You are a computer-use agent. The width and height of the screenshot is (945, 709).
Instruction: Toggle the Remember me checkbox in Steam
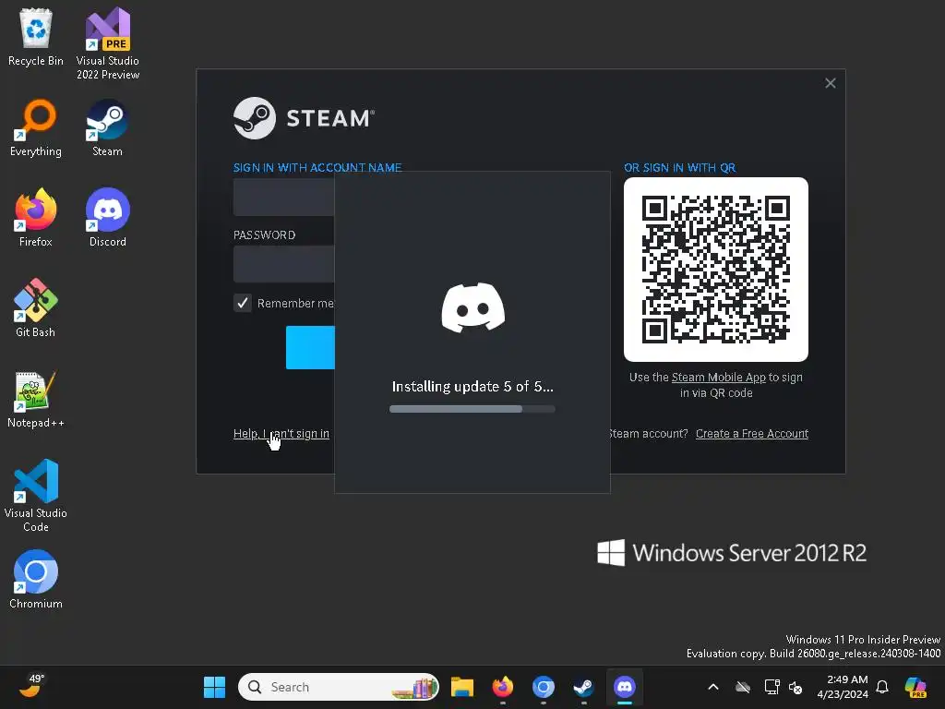243,303
